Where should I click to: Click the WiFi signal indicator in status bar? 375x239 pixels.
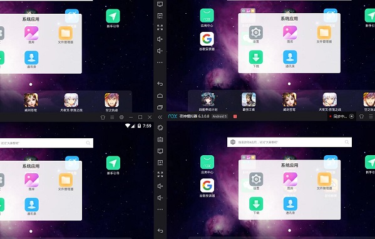[128, 126]
